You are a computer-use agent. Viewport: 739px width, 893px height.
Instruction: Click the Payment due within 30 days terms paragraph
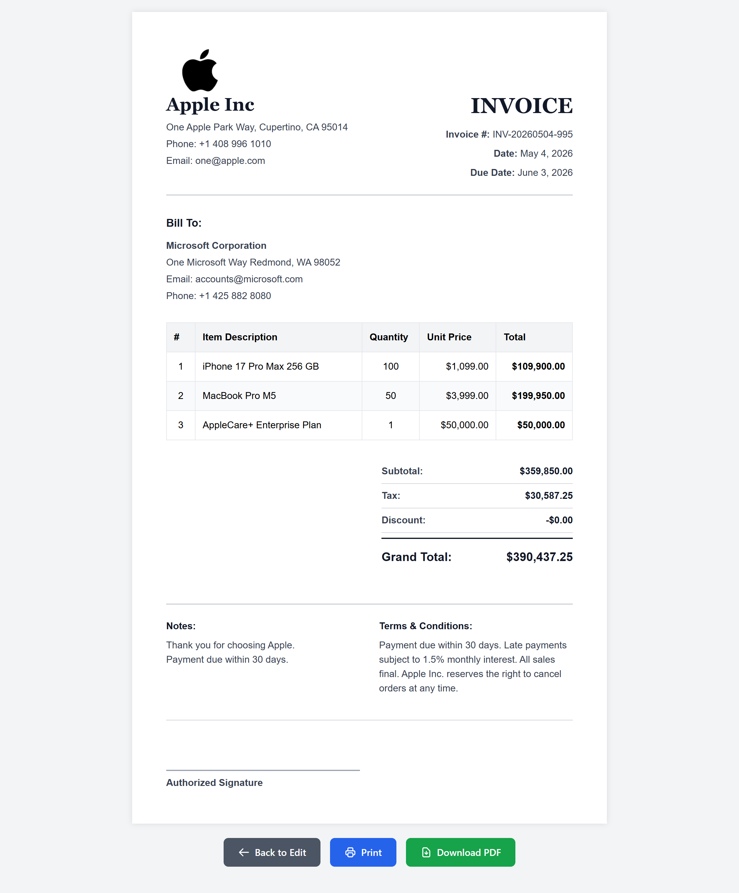point(473,666)
